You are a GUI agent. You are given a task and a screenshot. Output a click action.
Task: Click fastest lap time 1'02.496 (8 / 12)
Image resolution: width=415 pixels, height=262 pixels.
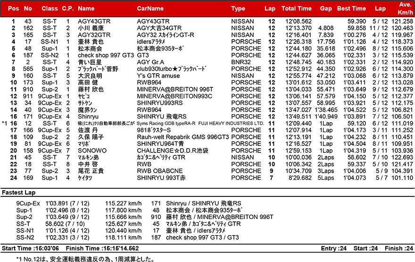67,211
